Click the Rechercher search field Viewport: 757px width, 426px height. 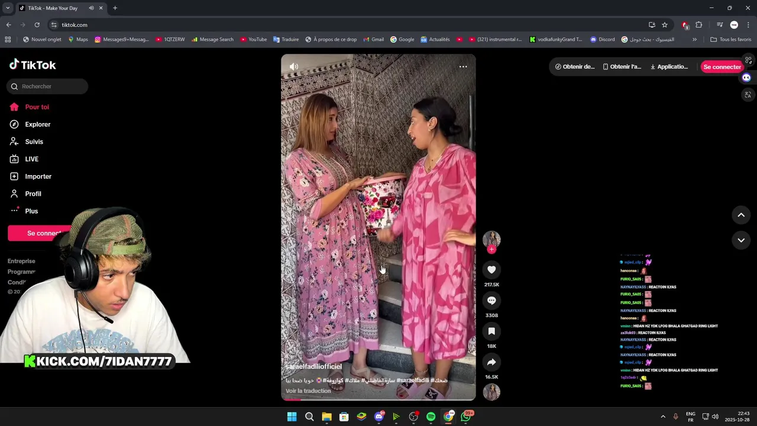coord(47,86)
